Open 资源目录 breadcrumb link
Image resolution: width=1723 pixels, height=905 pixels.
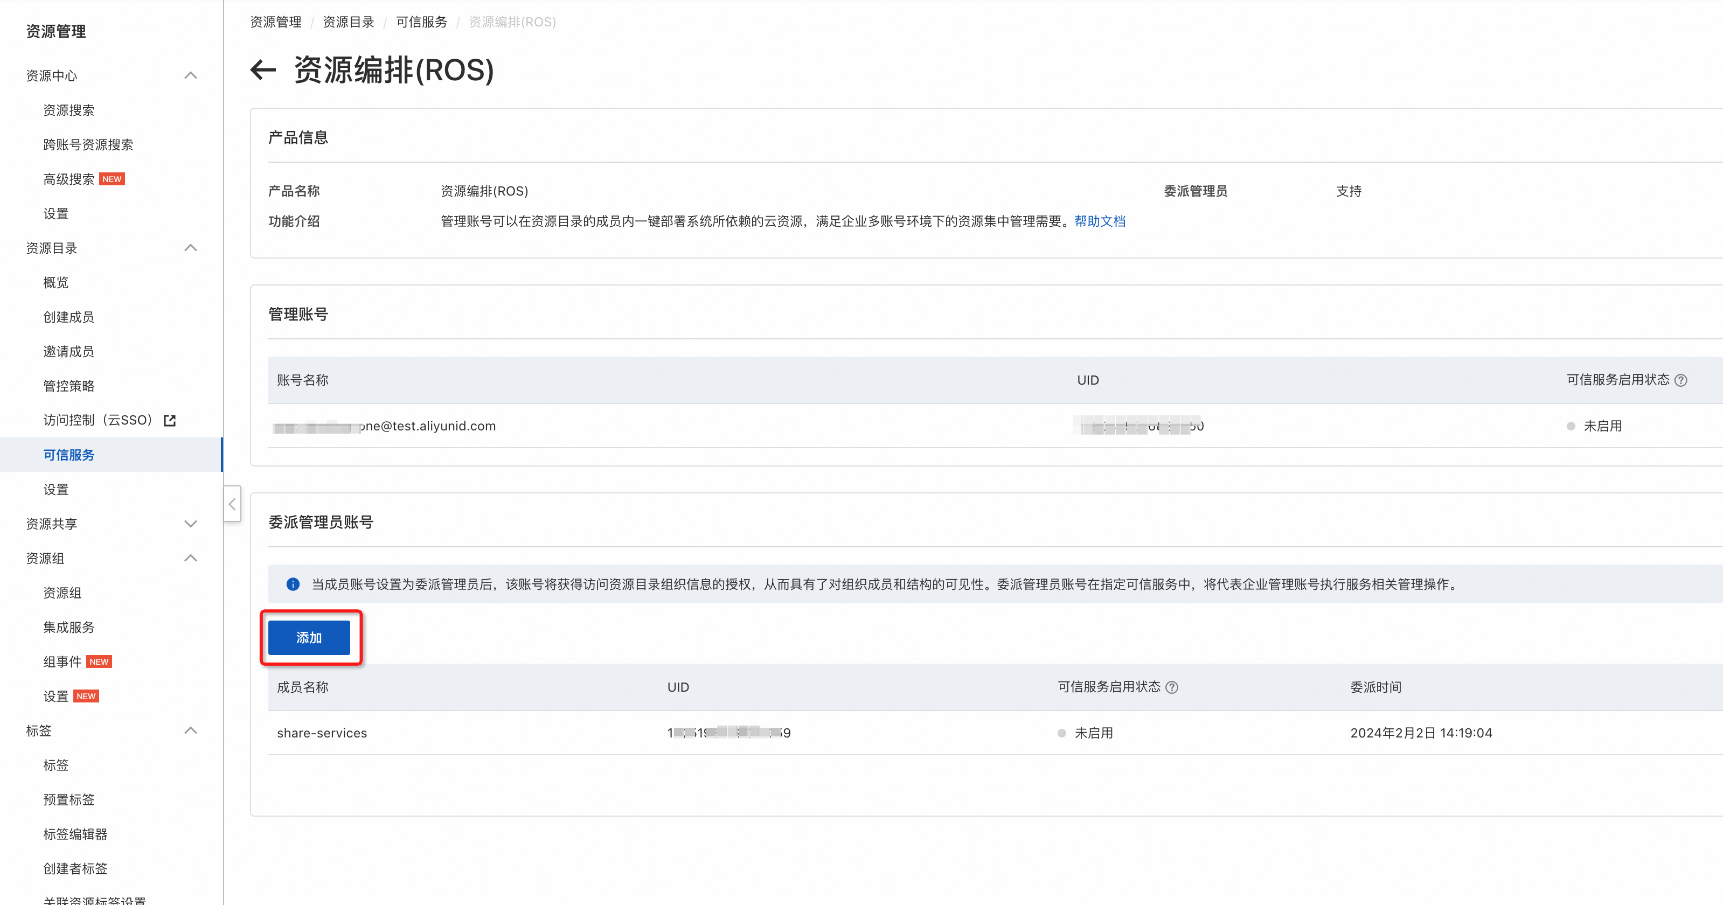pyautogui.click(x=349, y=22)
